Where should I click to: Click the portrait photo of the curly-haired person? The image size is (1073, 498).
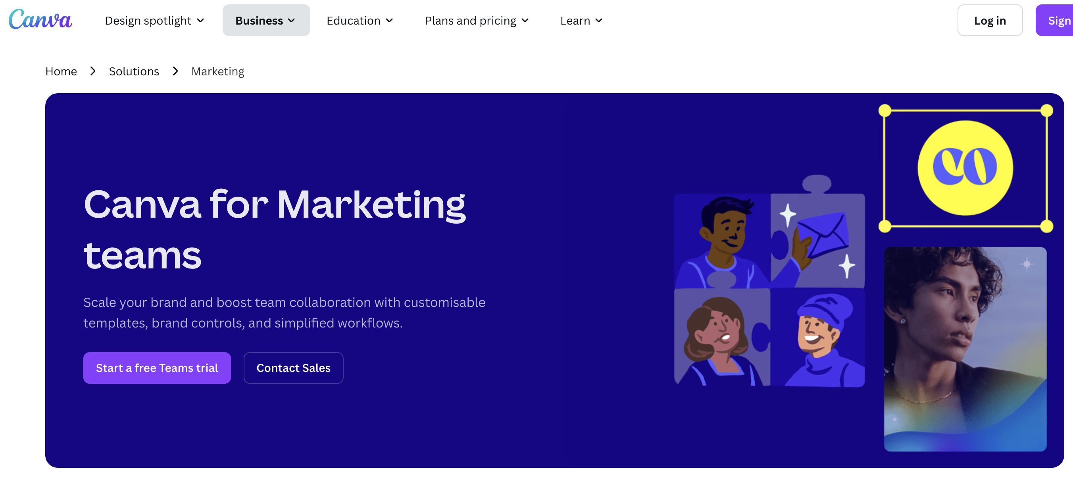[965, 349]
